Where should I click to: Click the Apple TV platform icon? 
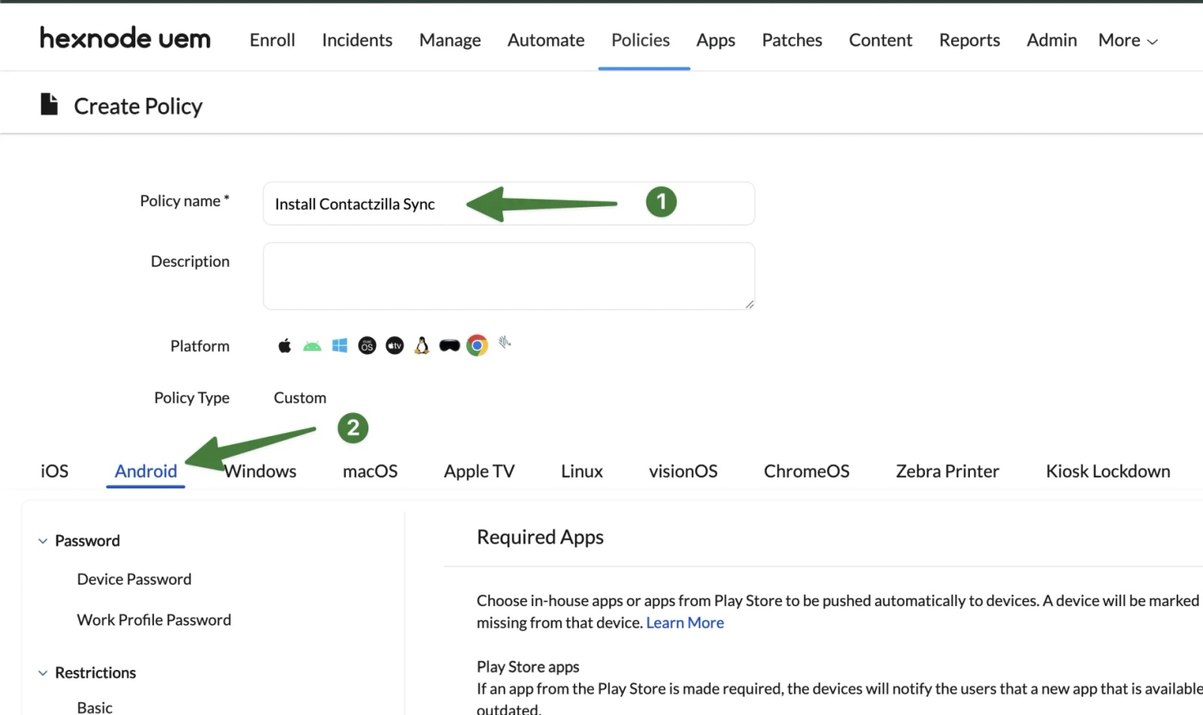click(x=395, y=346)
